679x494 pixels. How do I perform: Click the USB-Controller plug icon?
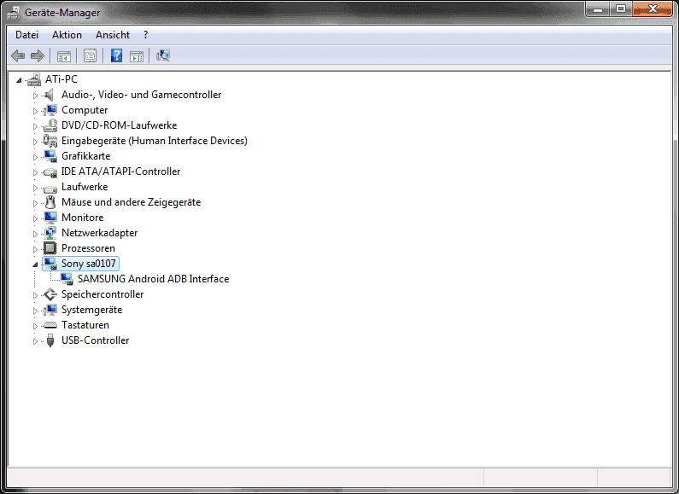point(50,340)
